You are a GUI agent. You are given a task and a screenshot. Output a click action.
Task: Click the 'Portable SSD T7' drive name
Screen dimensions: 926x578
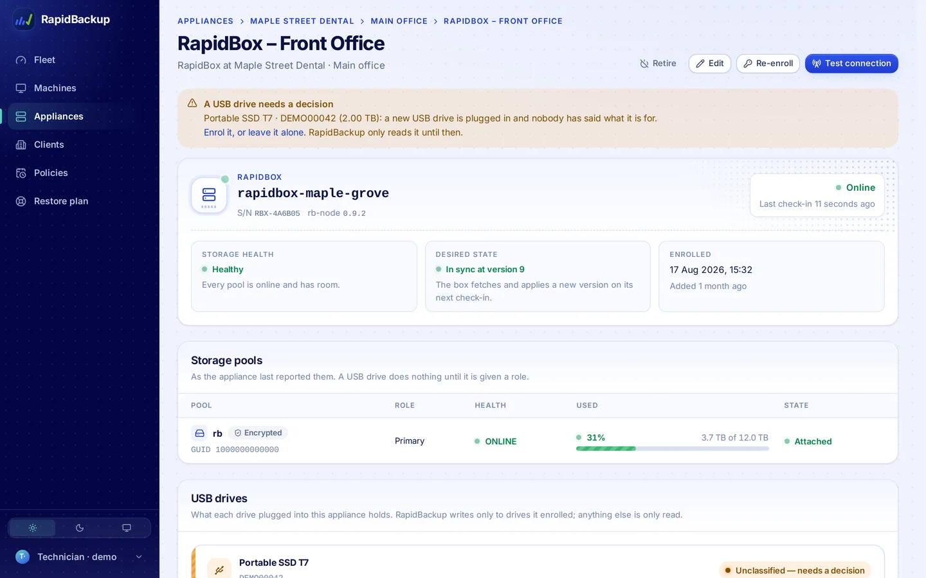[274, 563]
